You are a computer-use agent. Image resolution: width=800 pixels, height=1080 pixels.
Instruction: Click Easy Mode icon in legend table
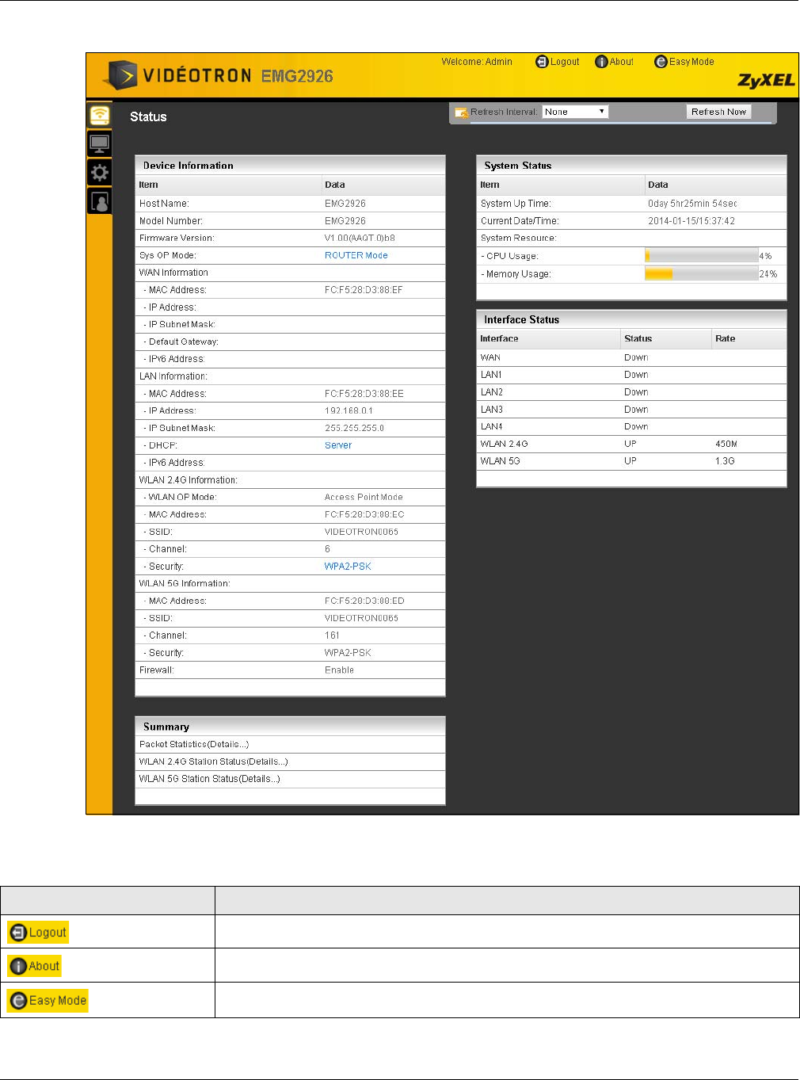(17, 1001)
